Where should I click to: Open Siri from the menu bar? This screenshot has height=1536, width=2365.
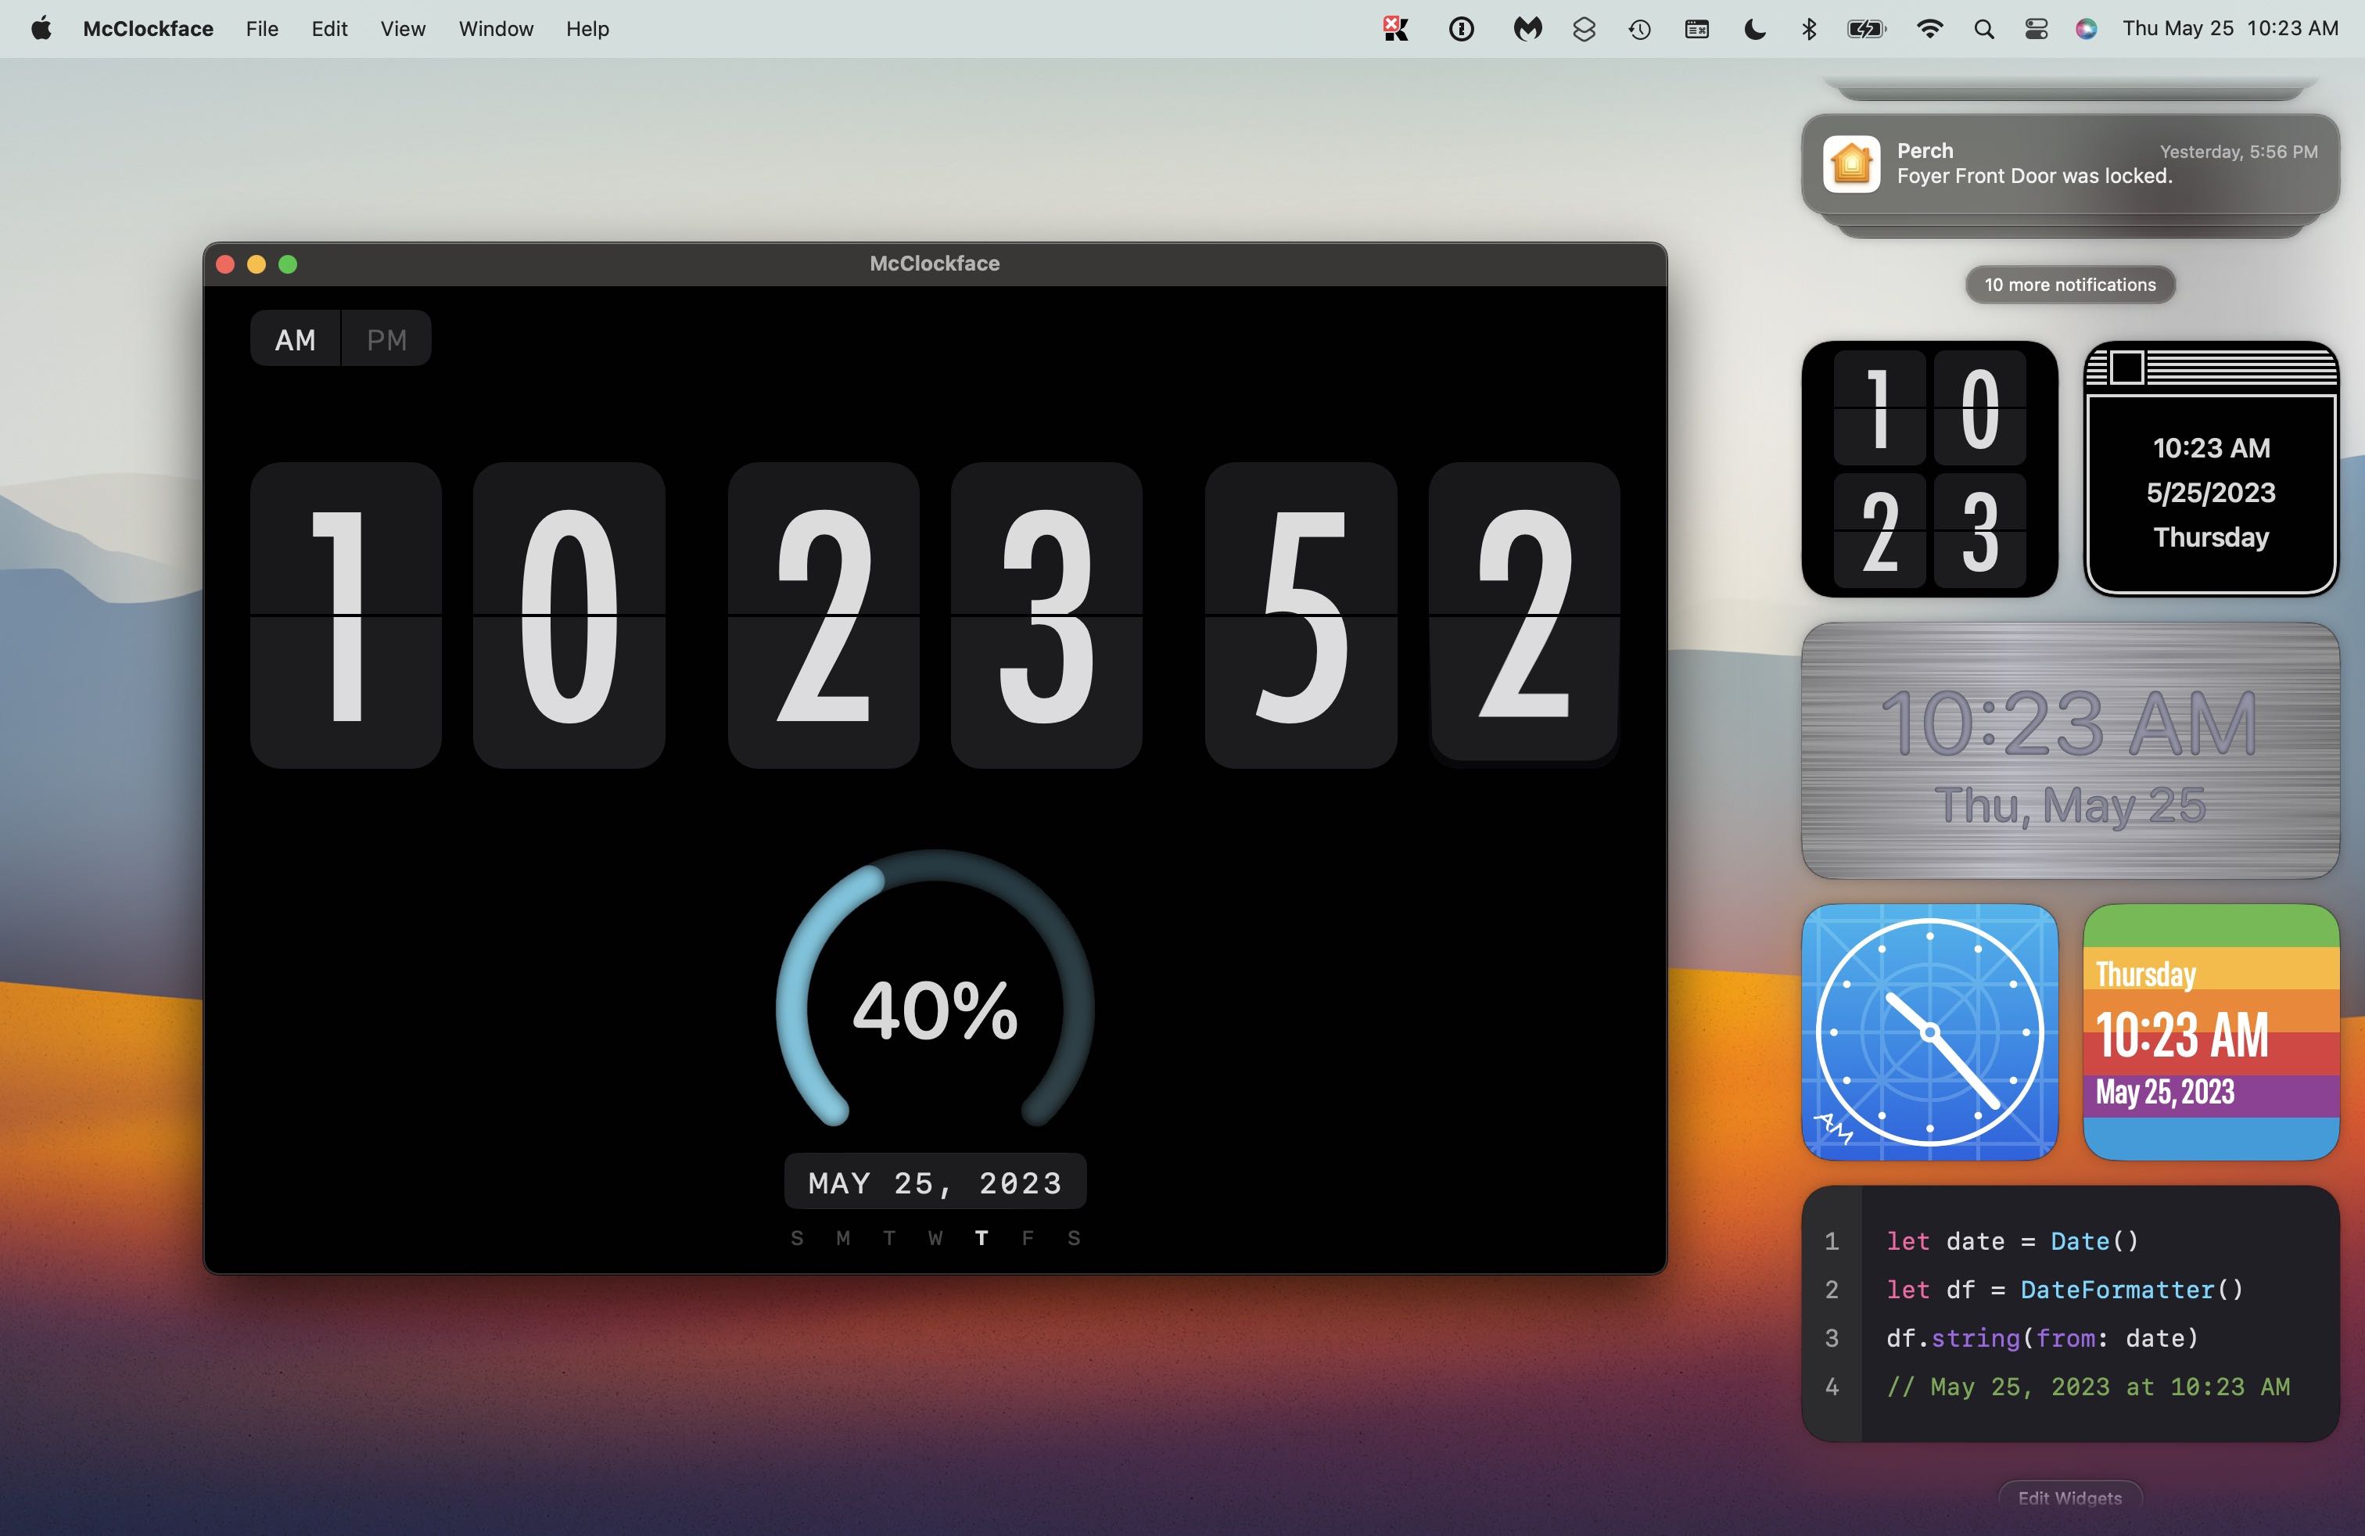2086,29
